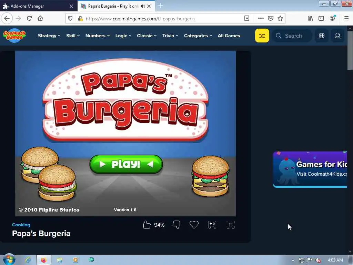The width and height of the screenshot is (353, 265).
Task: Enter fullscreen mode for the game
Action: click(231, 225)
